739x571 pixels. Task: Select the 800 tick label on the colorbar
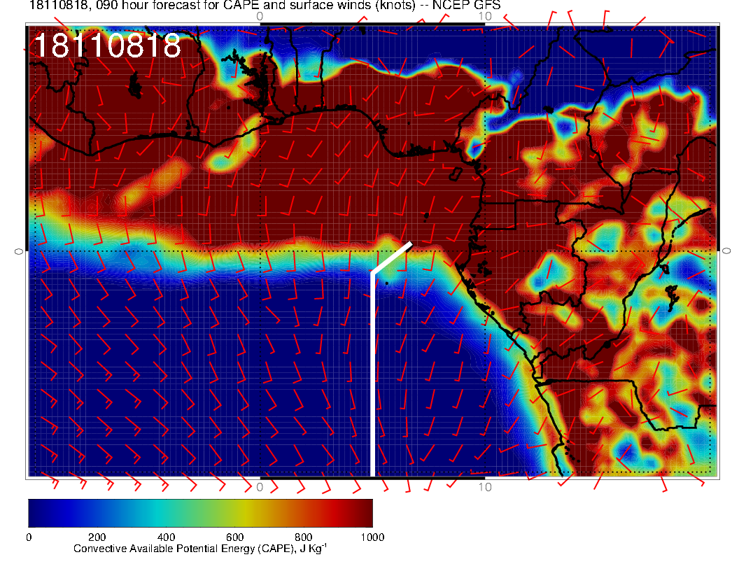(x=303, y=537)
